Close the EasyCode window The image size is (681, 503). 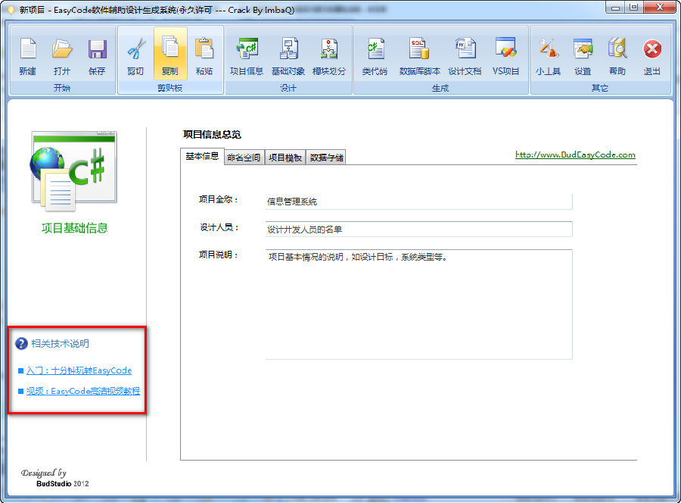pos(659,7)
